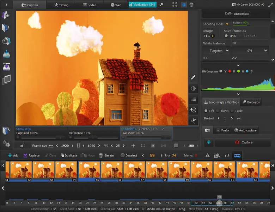Increase frame width 1920 with right arrow

[x=72, y=146]
